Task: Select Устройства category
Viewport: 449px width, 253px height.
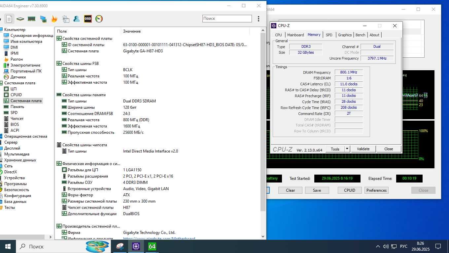Action: (14, 178)
